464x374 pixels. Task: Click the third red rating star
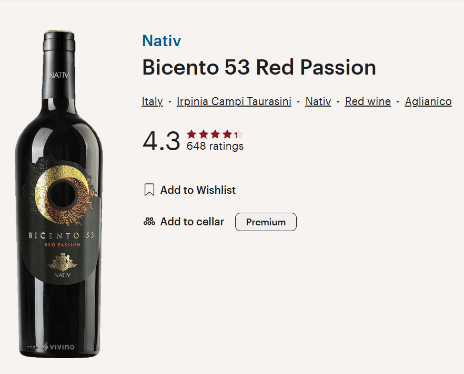[x=215, y=134]
